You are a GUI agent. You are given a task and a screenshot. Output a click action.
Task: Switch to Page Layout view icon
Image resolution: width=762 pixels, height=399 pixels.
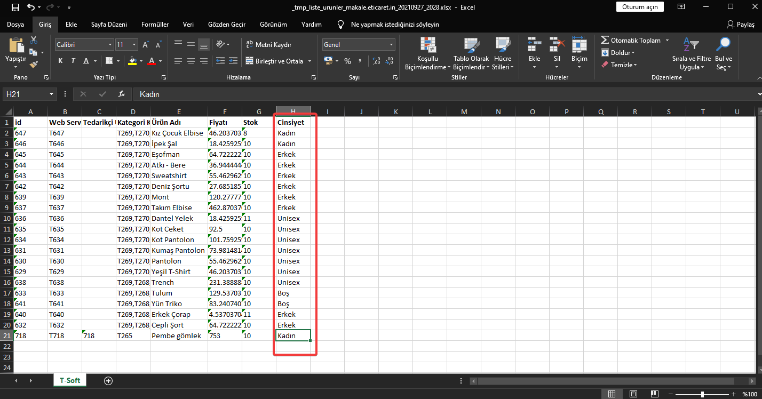(x=633, y=394)
